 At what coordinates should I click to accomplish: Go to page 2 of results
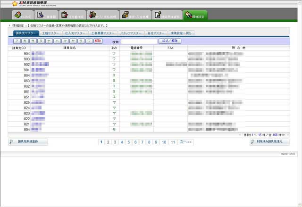coord(108,141)
